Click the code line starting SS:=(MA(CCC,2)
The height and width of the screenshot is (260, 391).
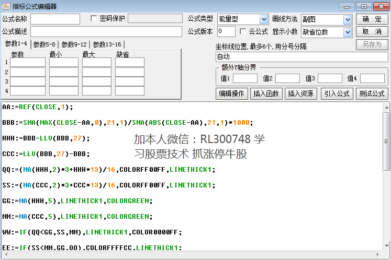click(109, 185)
